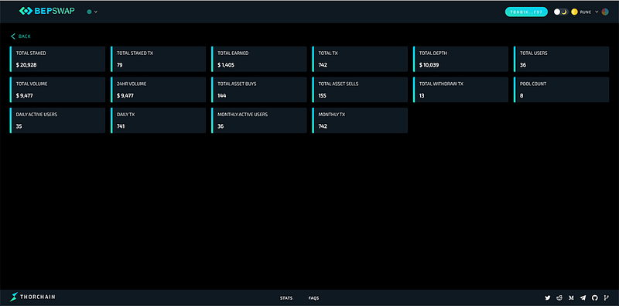The width and height of the screenshot is (619, 306).
Task: Select the Total Staked card
Action: pos(57,59)
